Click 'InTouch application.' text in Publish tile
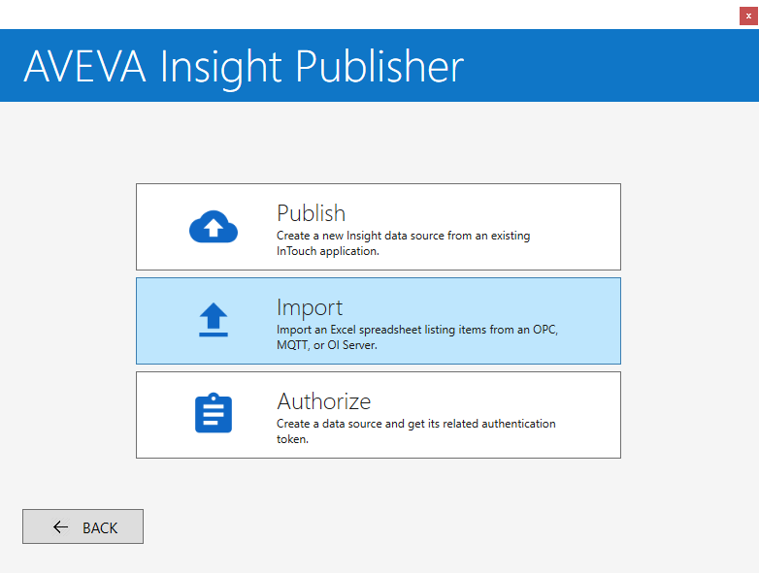The width and height of the screenshot is (759, 573). tap(328, 251)
